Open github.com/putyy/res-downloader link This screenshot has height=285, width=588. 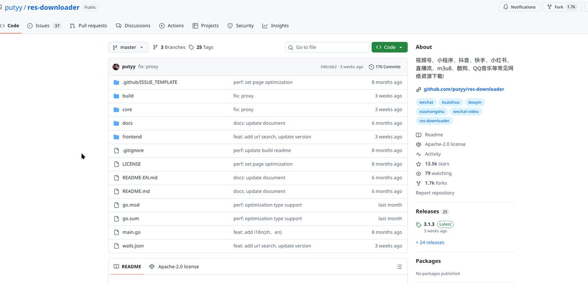[x=464, y=89]
